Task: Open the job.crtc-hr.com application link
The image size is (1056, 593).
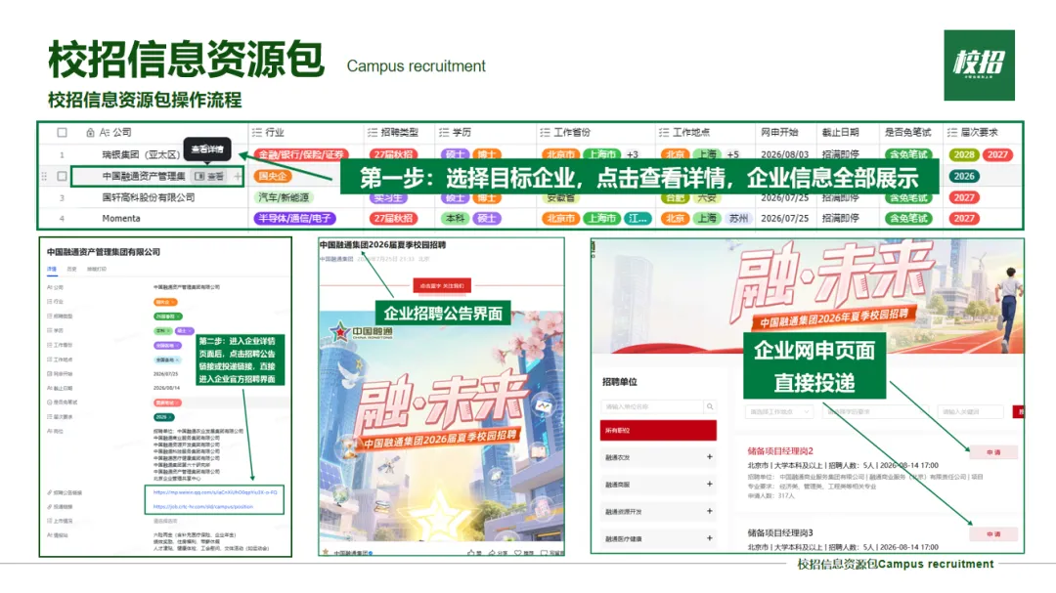Action: (x=202, y=507)
